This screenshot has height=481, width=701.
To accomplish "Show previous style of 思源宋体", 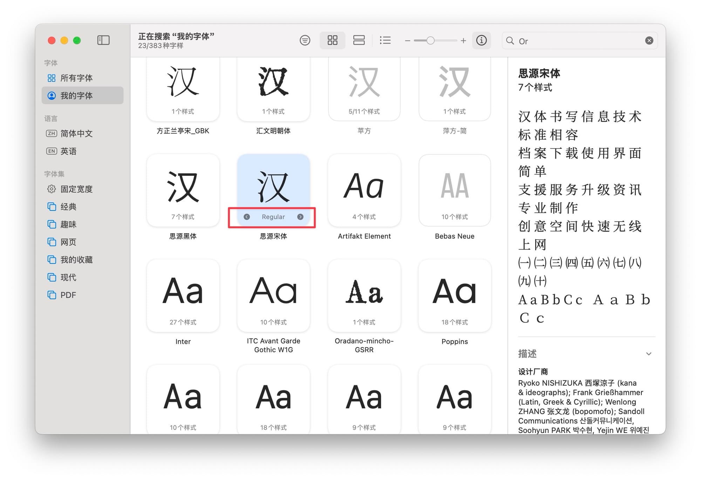I will (x=247, y=217).
